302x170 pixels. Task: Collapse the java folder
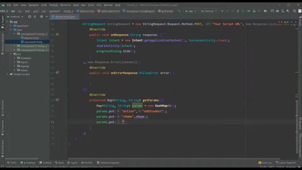pos(11,30)
